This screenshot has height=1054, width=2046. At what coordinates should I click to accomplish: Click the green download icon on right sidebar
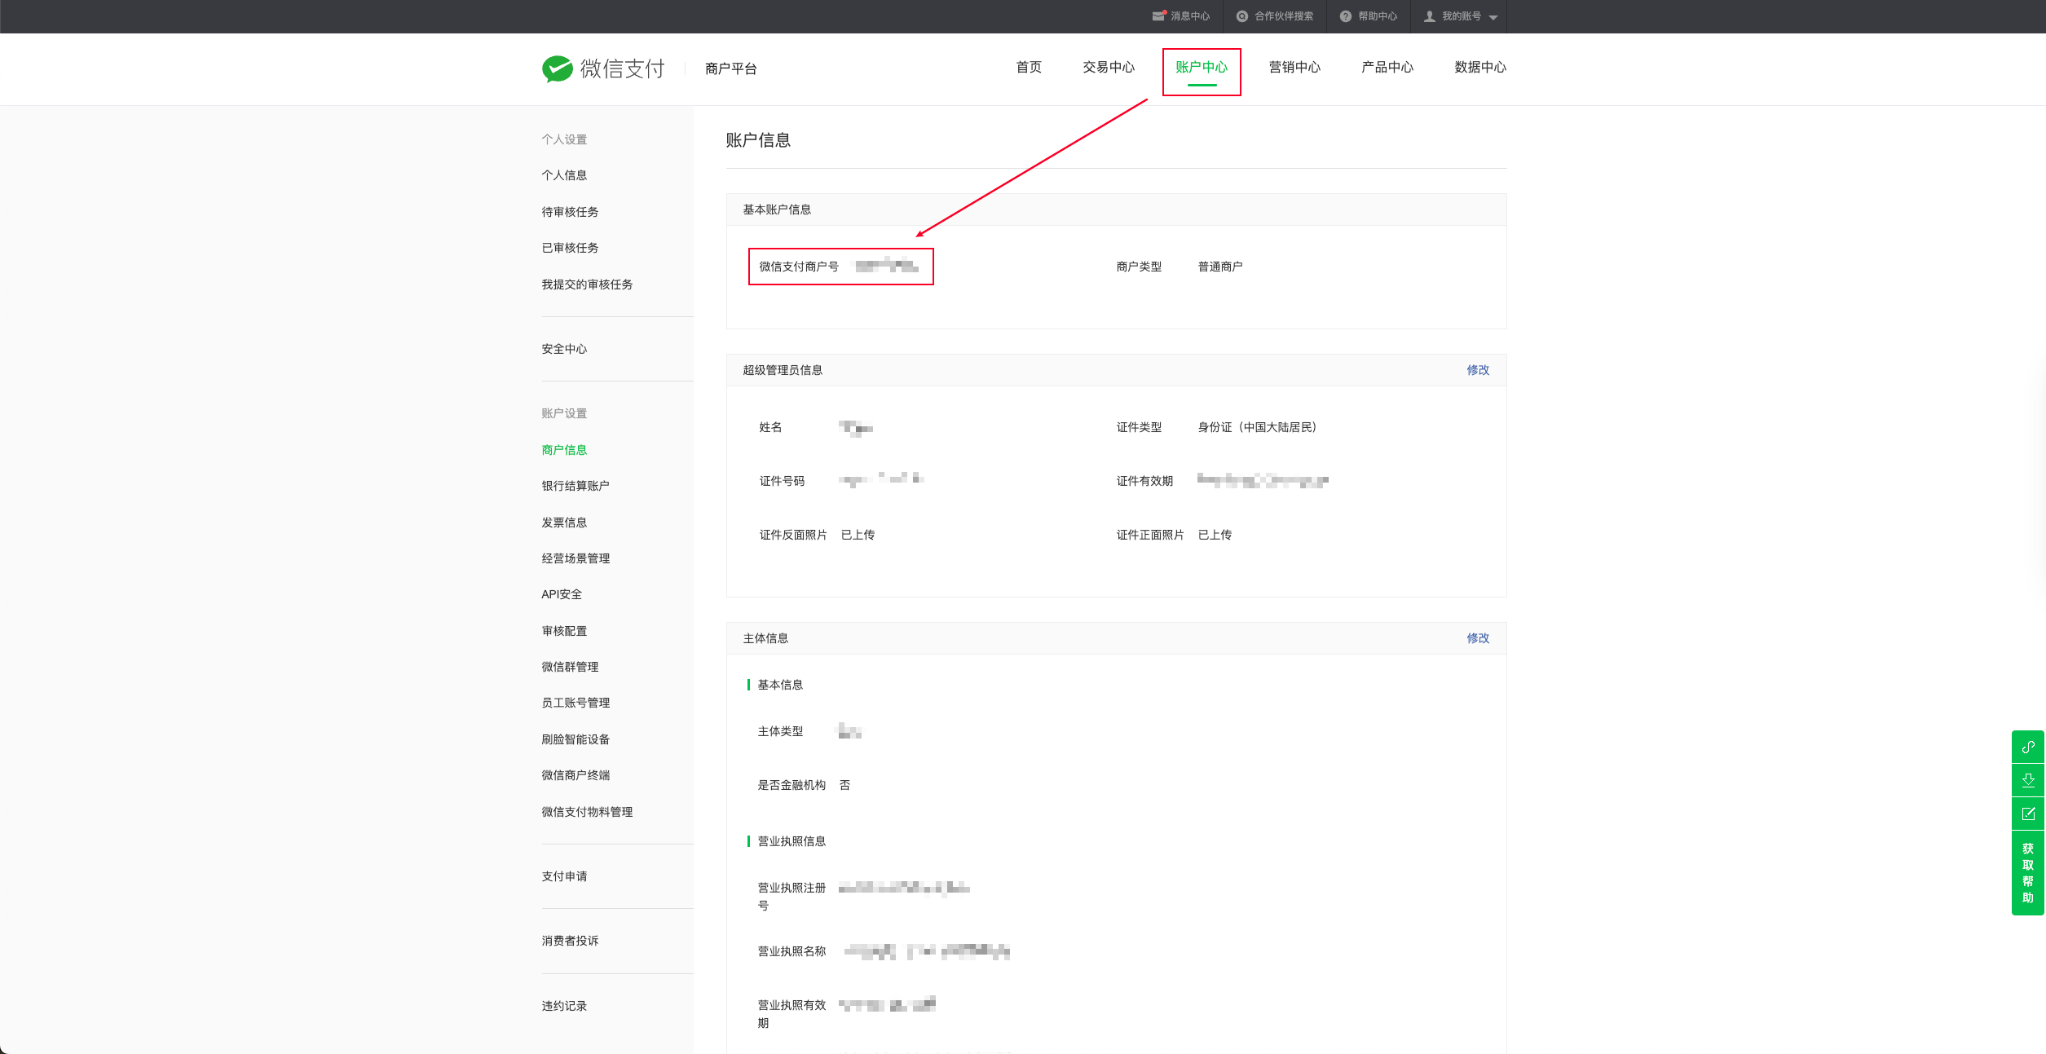point(2028,780)
